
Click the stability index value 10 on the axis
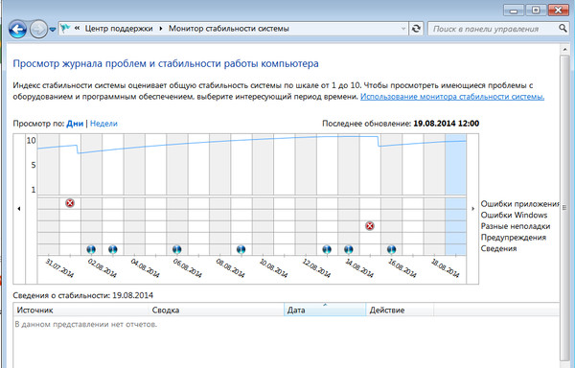click(x=32, y=140)
